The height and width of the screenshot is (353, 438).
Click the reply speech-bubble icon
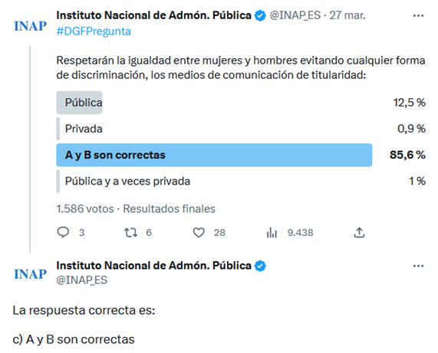click(63, 232)
